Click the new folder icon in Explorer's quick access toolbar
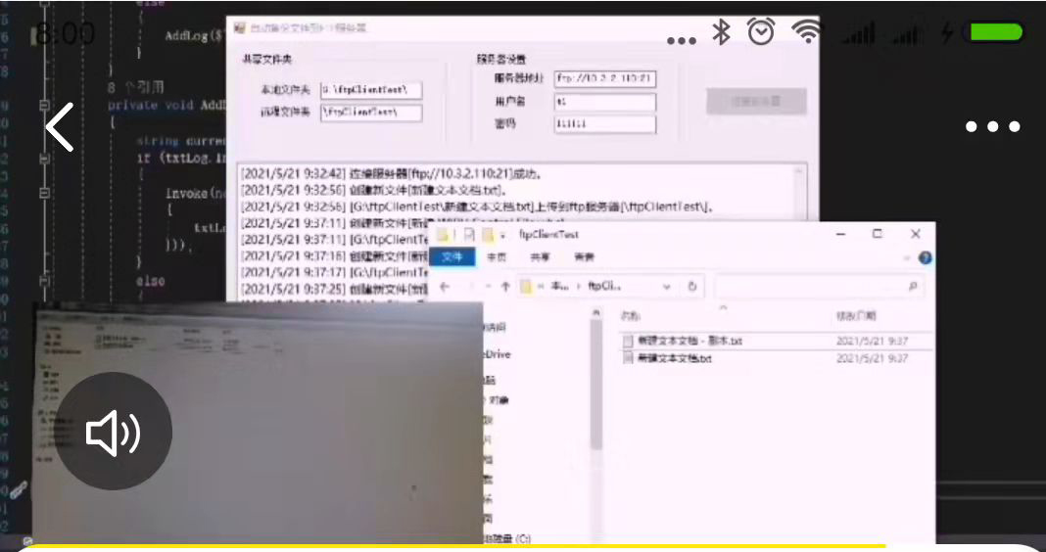This screenshot has height=552, width=1046. coord(488,235)
